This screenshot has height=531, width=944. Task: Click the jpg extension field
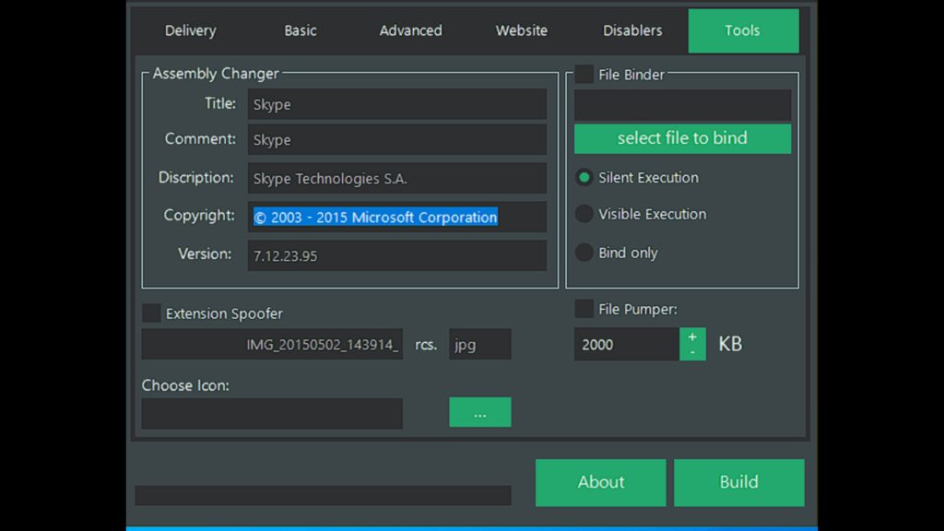tap(479, 345)
